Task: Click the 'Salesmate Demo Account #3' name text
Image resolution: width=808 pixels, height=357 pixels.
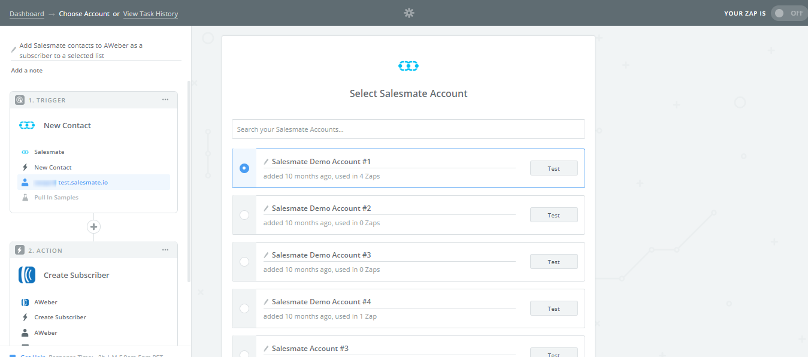Action: tap(322, 255)
